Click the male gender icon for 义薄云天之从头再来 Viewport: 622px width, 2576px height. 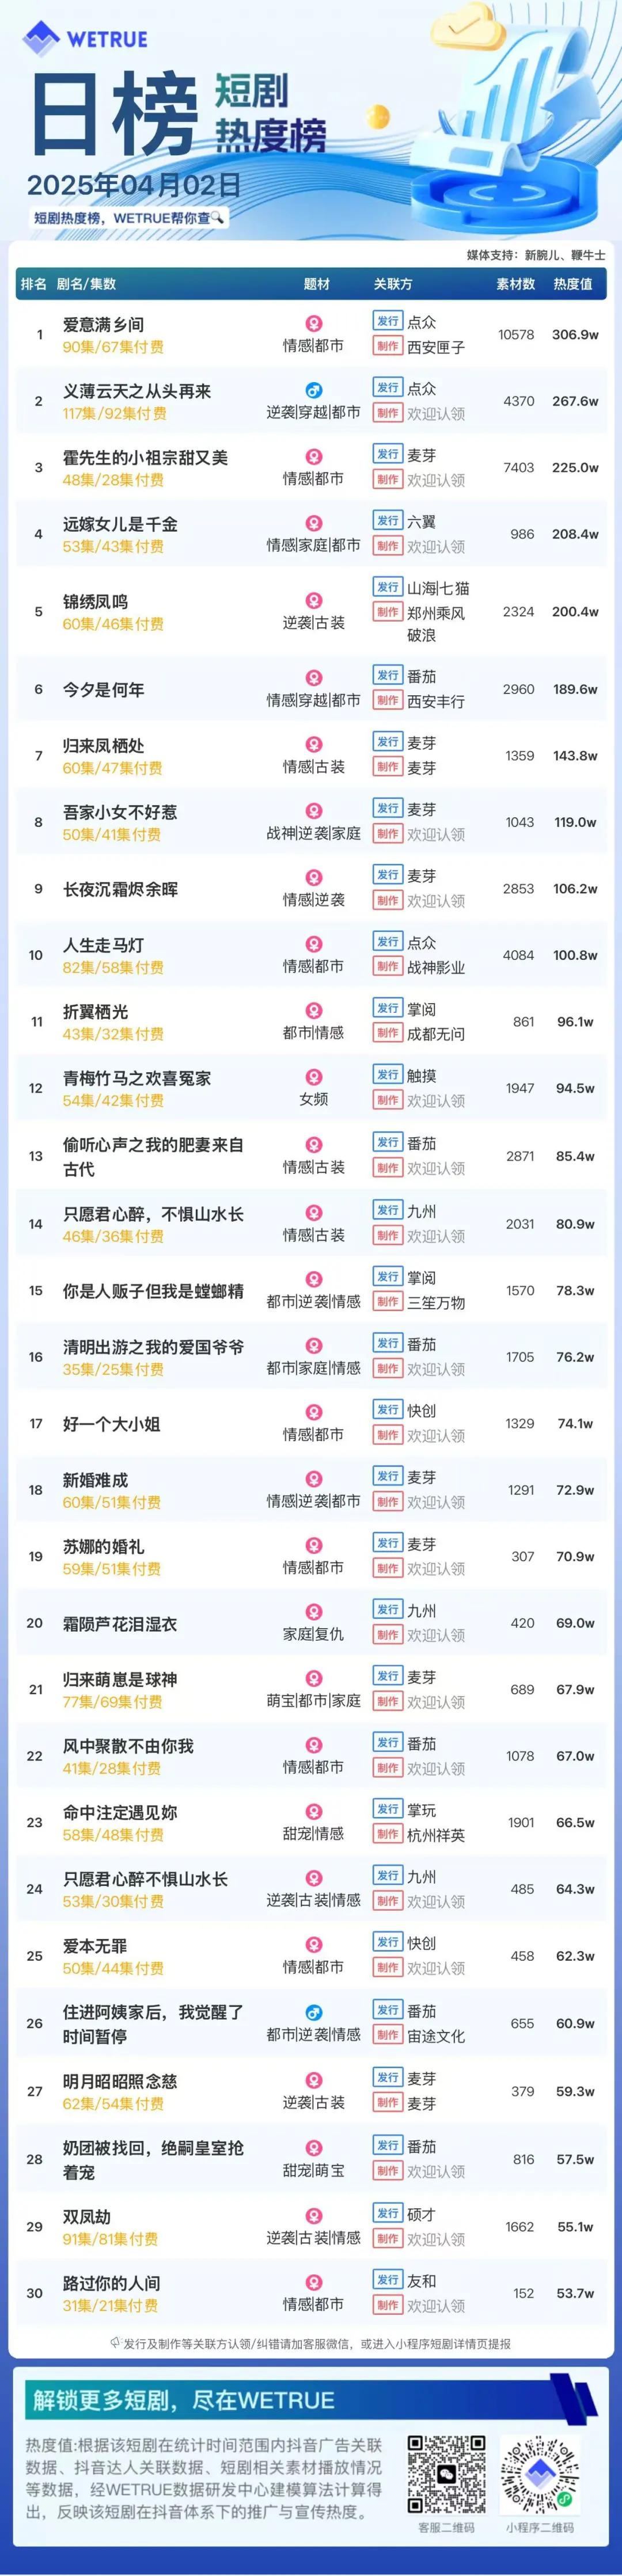(313, 390)
